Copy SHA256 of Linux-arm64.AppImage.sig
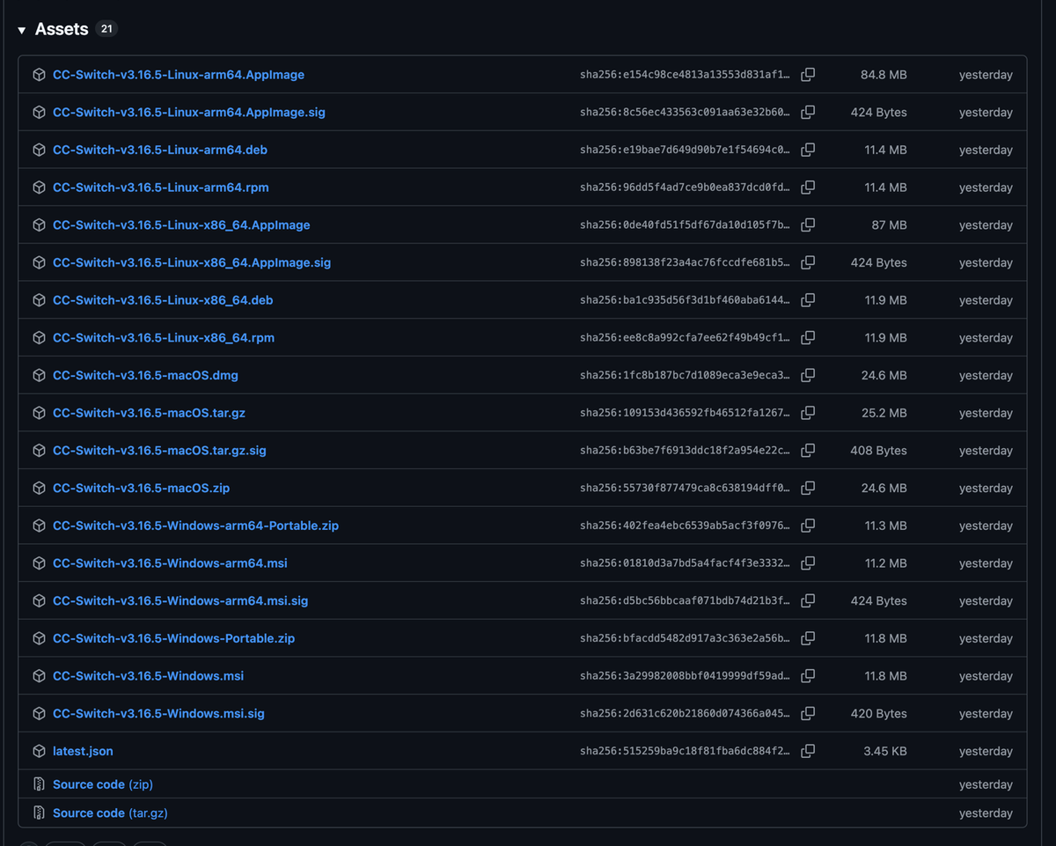The width and height of the screenshot is (1056, 846). 808,113
